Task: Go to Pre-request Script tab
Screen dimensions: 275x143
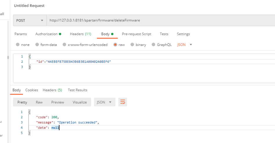Action: tap(136, 34)
